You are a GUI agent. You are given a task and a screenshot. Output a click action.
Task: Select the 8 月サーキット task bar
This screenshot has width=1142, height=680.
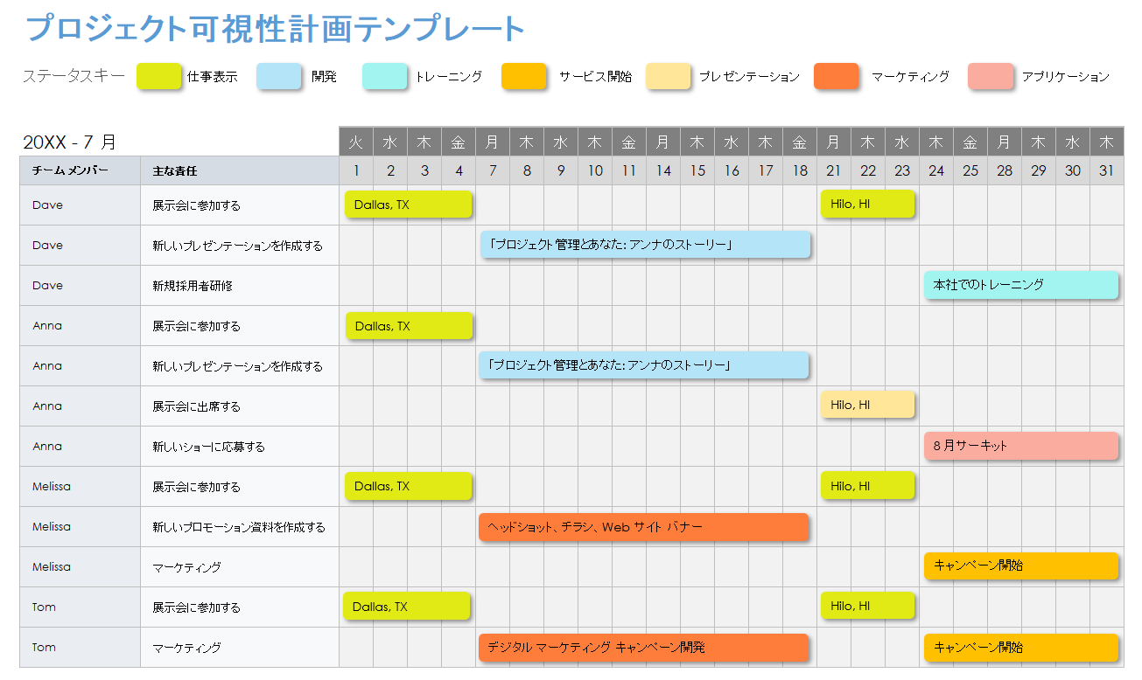click(1021, 446)
